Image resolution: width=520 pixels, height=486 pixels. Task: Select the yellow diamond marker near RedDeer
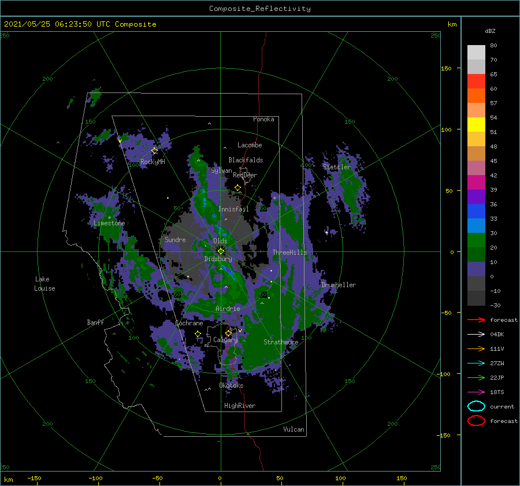click(x=237, y=188)
